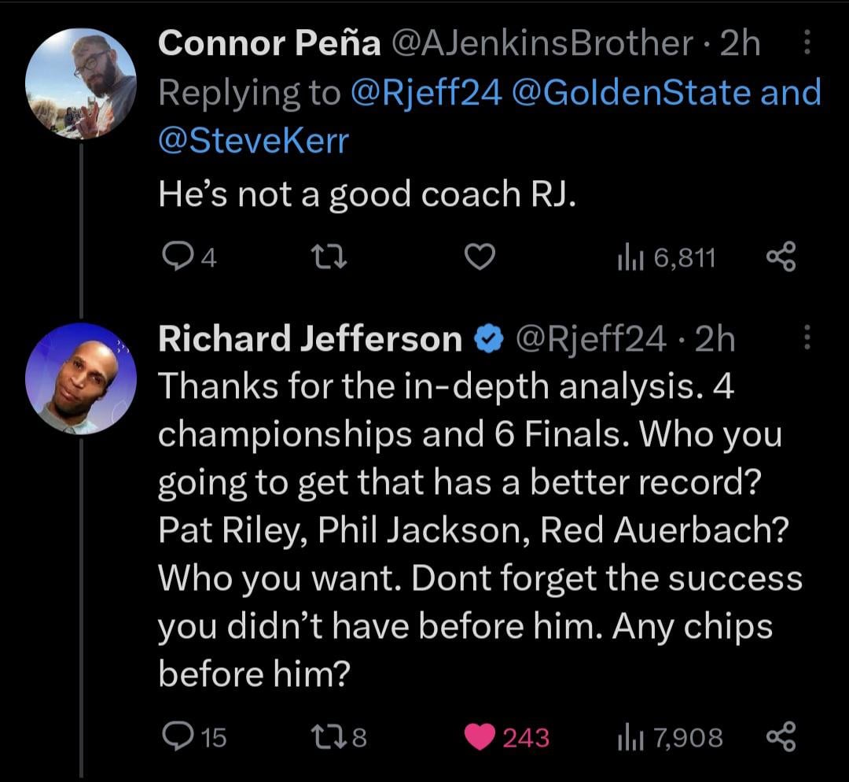Image resolution: width=849 pixels, height=782 pixels.
Task: Open Connor Peña's profile picture
Action: [x=81, y=84]
